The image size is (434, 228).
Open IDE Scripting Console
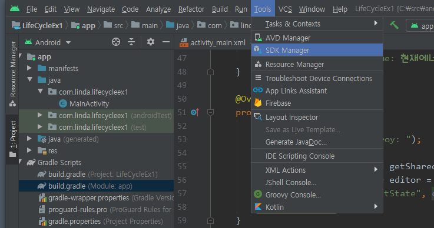pyautogui.click(x=317, y=156)
